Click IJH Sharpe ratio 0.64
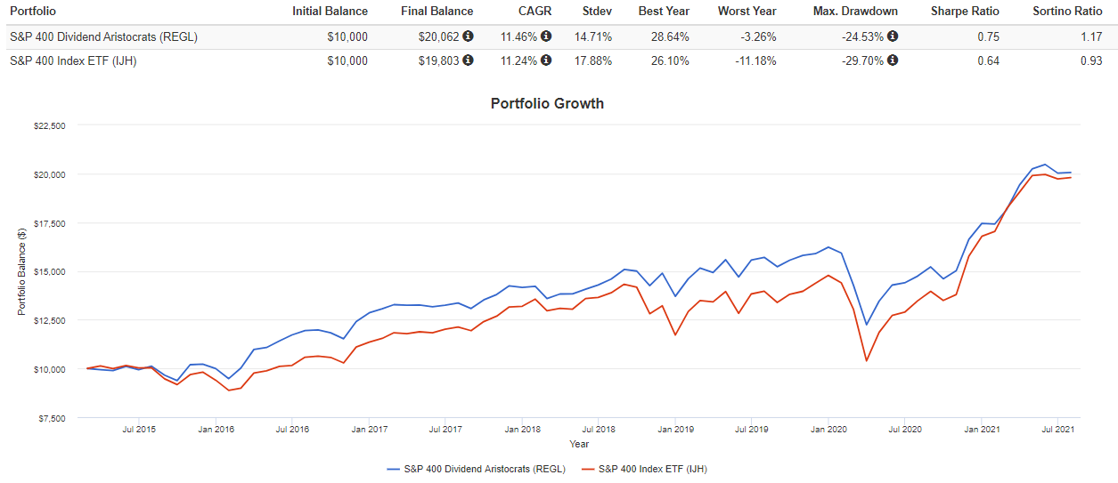This screenshot has height=483, width=1118. [988, 61]
